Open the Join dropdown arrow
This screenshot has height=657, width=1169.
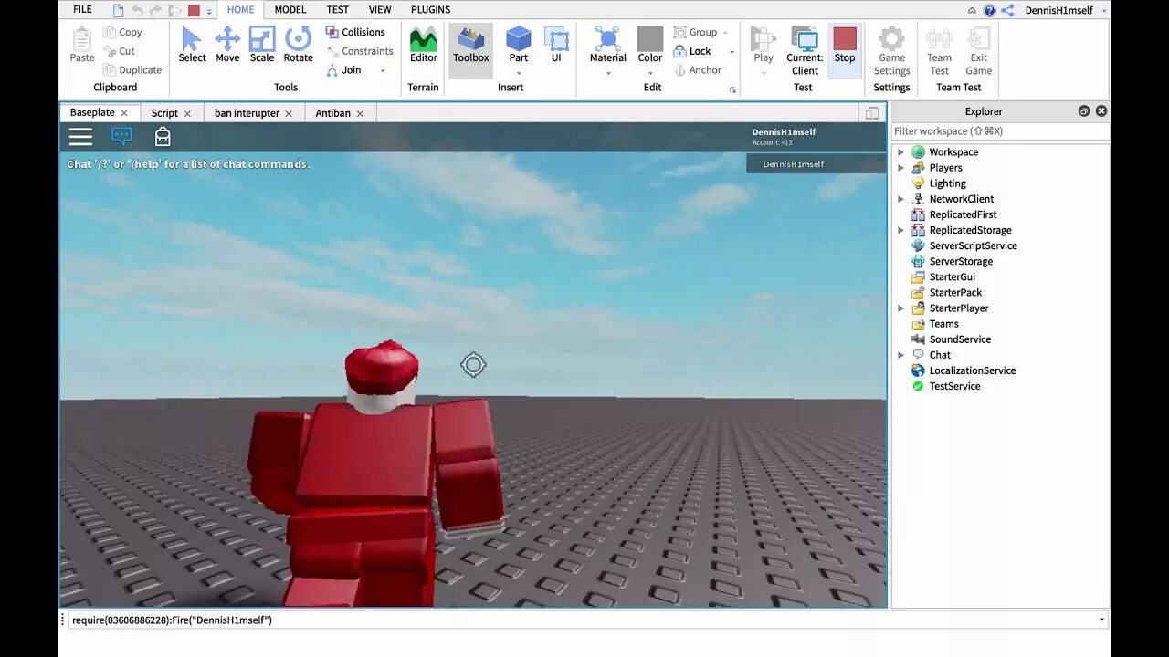(383, 70)
